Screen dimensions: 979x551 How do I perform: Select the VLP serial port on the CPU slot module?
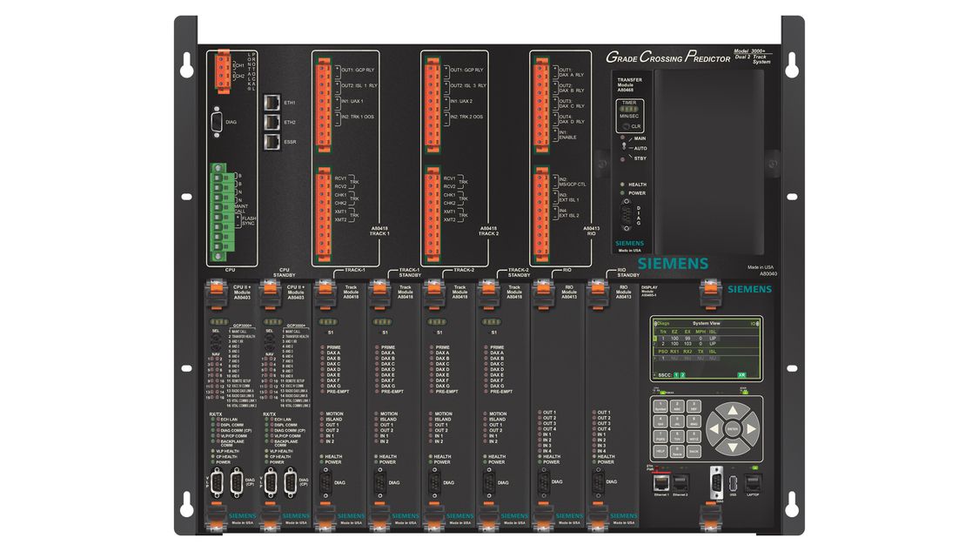[218, 483]
